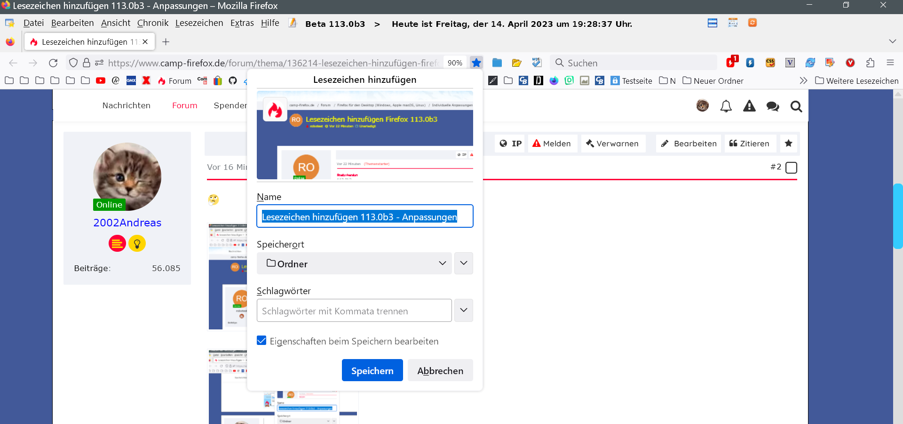Open the 2002Andreas profile link

pos(127,223)
